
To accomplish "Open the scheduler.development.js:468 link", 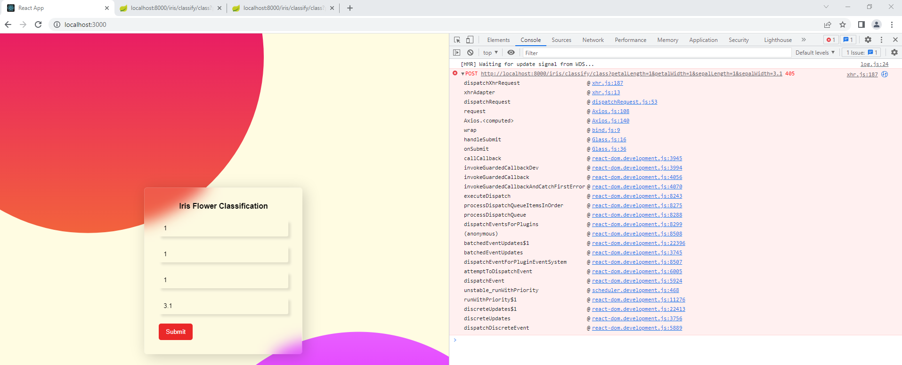I will point(635,290).
